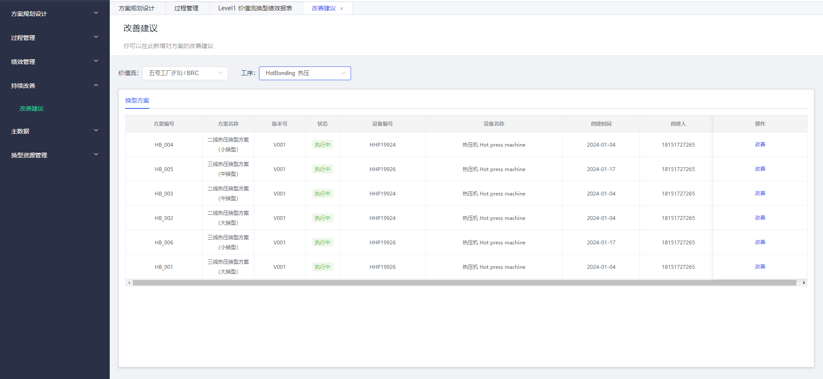The width and height of the screenshot is (823, 379).
Task: Click the HB_003 cell
Action: [x=164, y=194]
